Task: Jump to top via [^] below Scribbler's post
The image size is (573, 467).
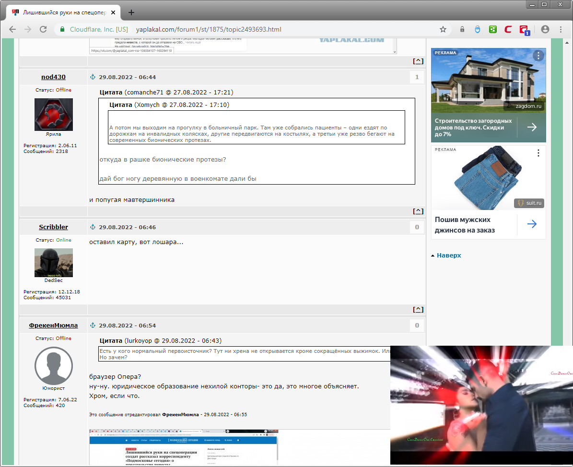Action: click(x=418, y=310)
